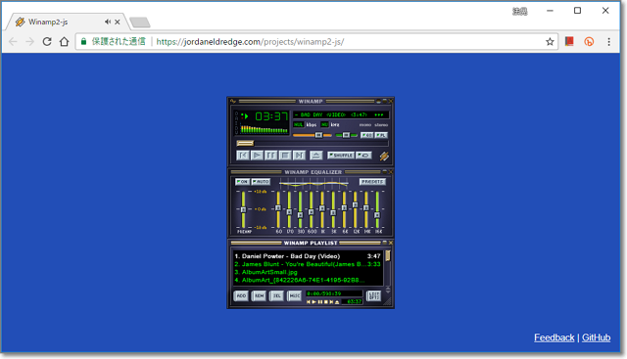This screenshot has width=627, height=359.
Task: Select AlbumArtSmall.jpg playlist entry
Action: point(308,272)
